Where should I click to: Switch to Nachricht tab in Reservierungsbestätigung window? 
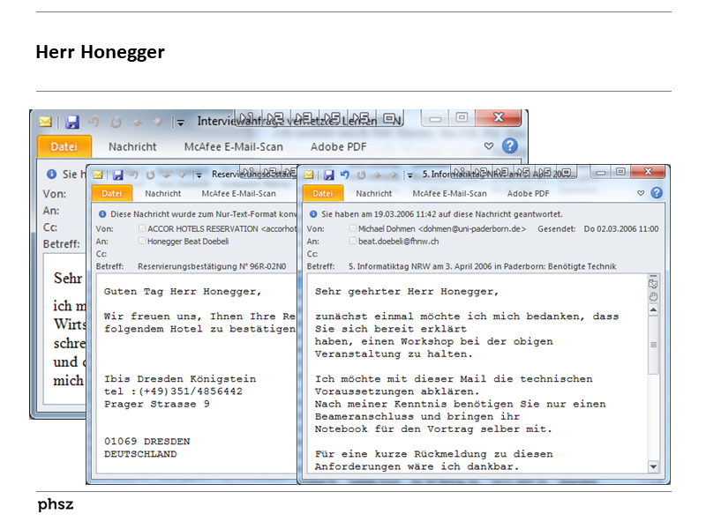pyautogui.click(x=163, y=193)
